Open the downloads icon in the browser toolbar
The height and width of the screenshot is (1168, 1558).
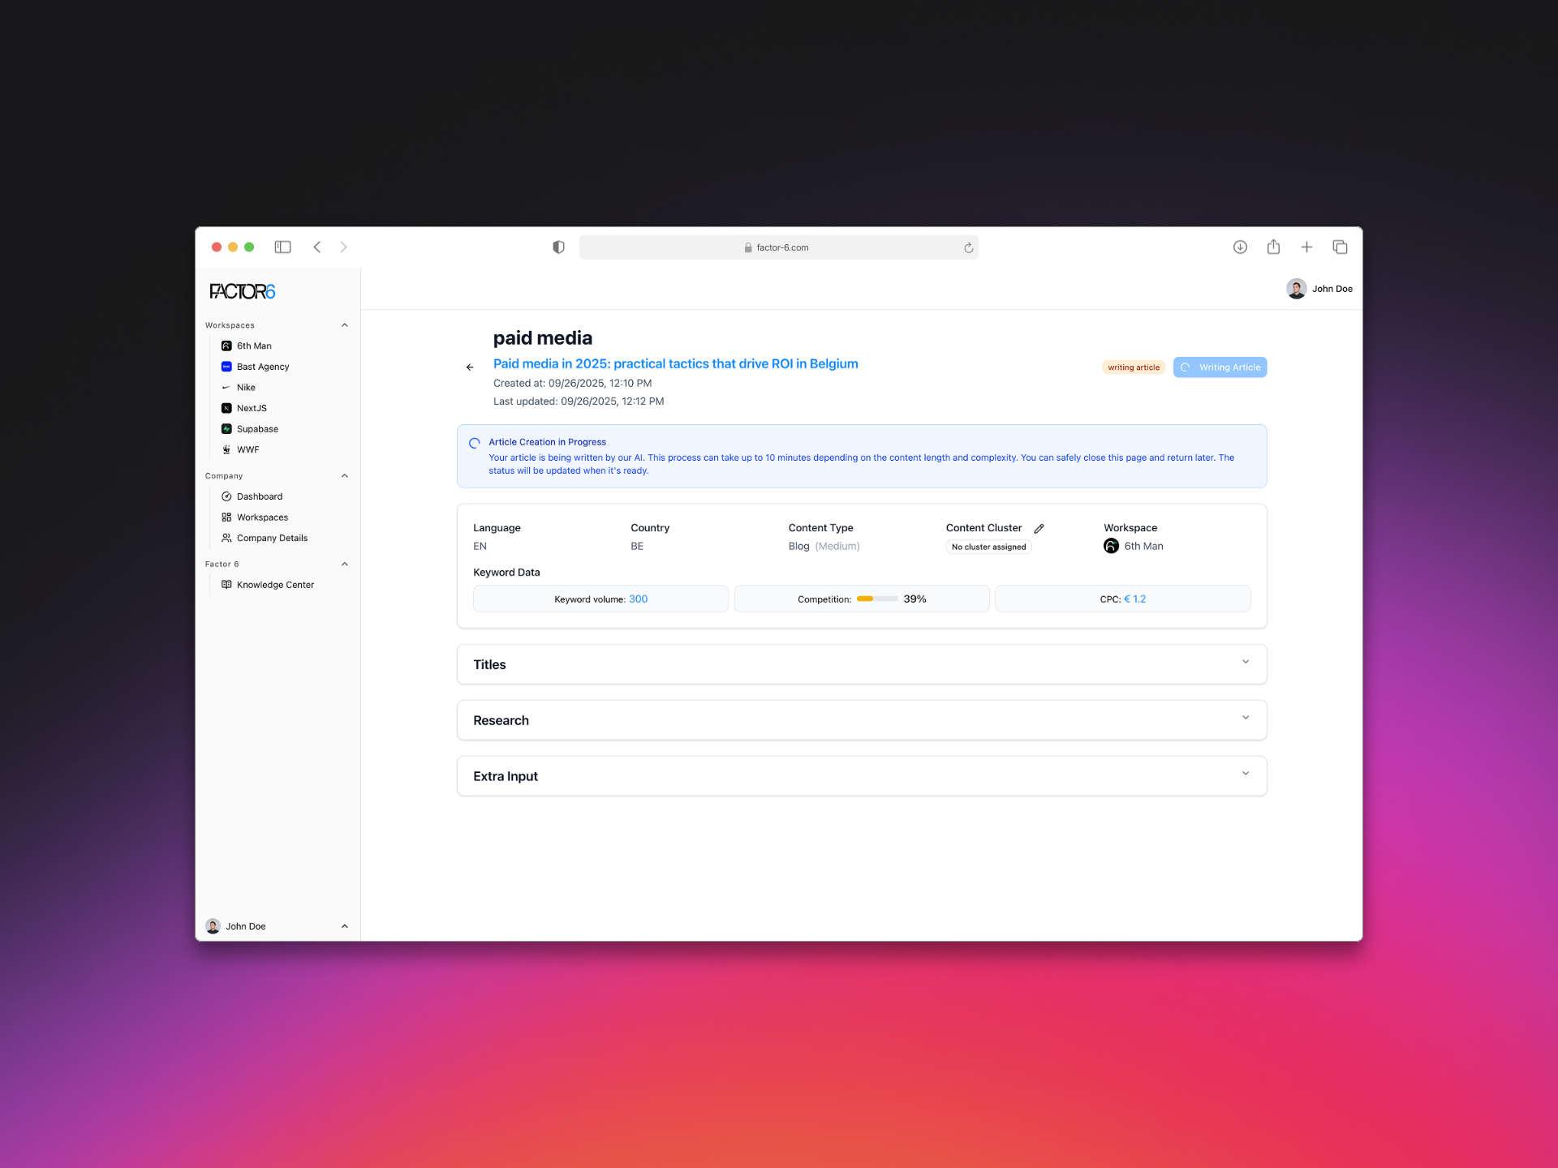click(x=1240, y=247)
